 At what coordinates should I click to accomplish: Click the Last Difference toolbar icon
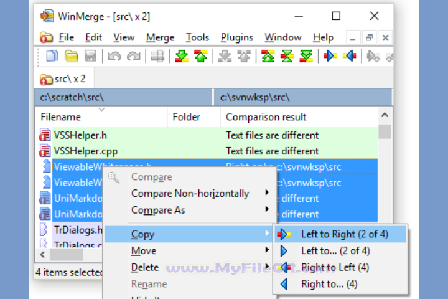(306, 56)
